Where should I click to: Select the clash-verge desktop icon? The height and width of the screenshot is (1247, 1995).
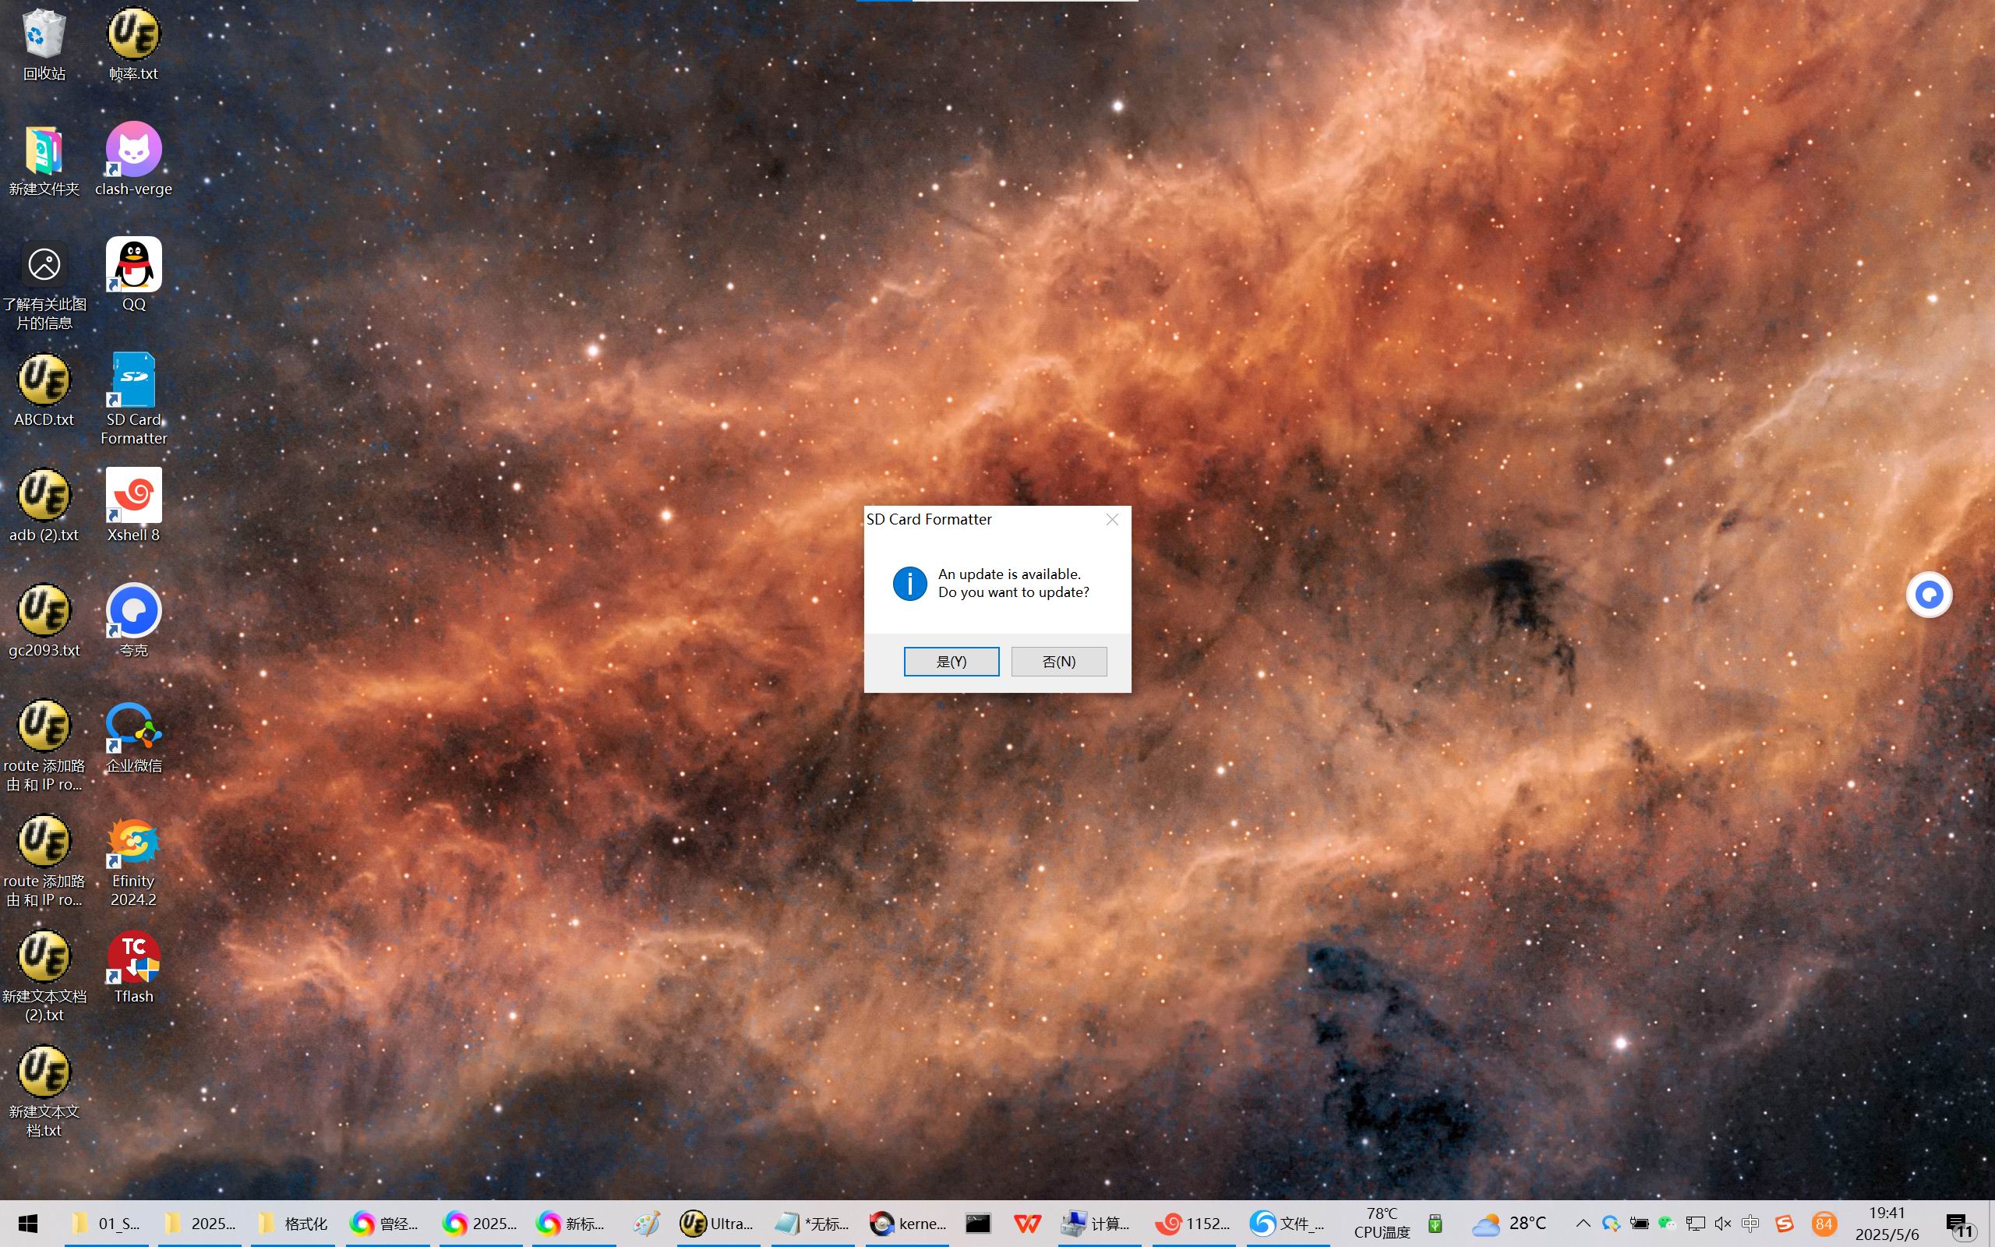[x=133, y=150]
